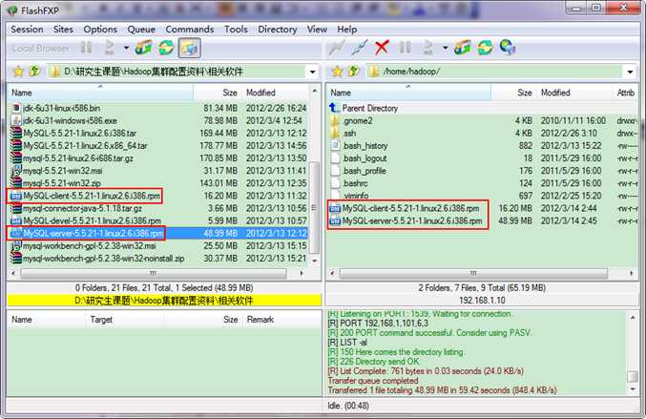This screenshot has height=419, width=646.
Task: Click the FlashFXP title bar app icon
Action: [12, 10]
